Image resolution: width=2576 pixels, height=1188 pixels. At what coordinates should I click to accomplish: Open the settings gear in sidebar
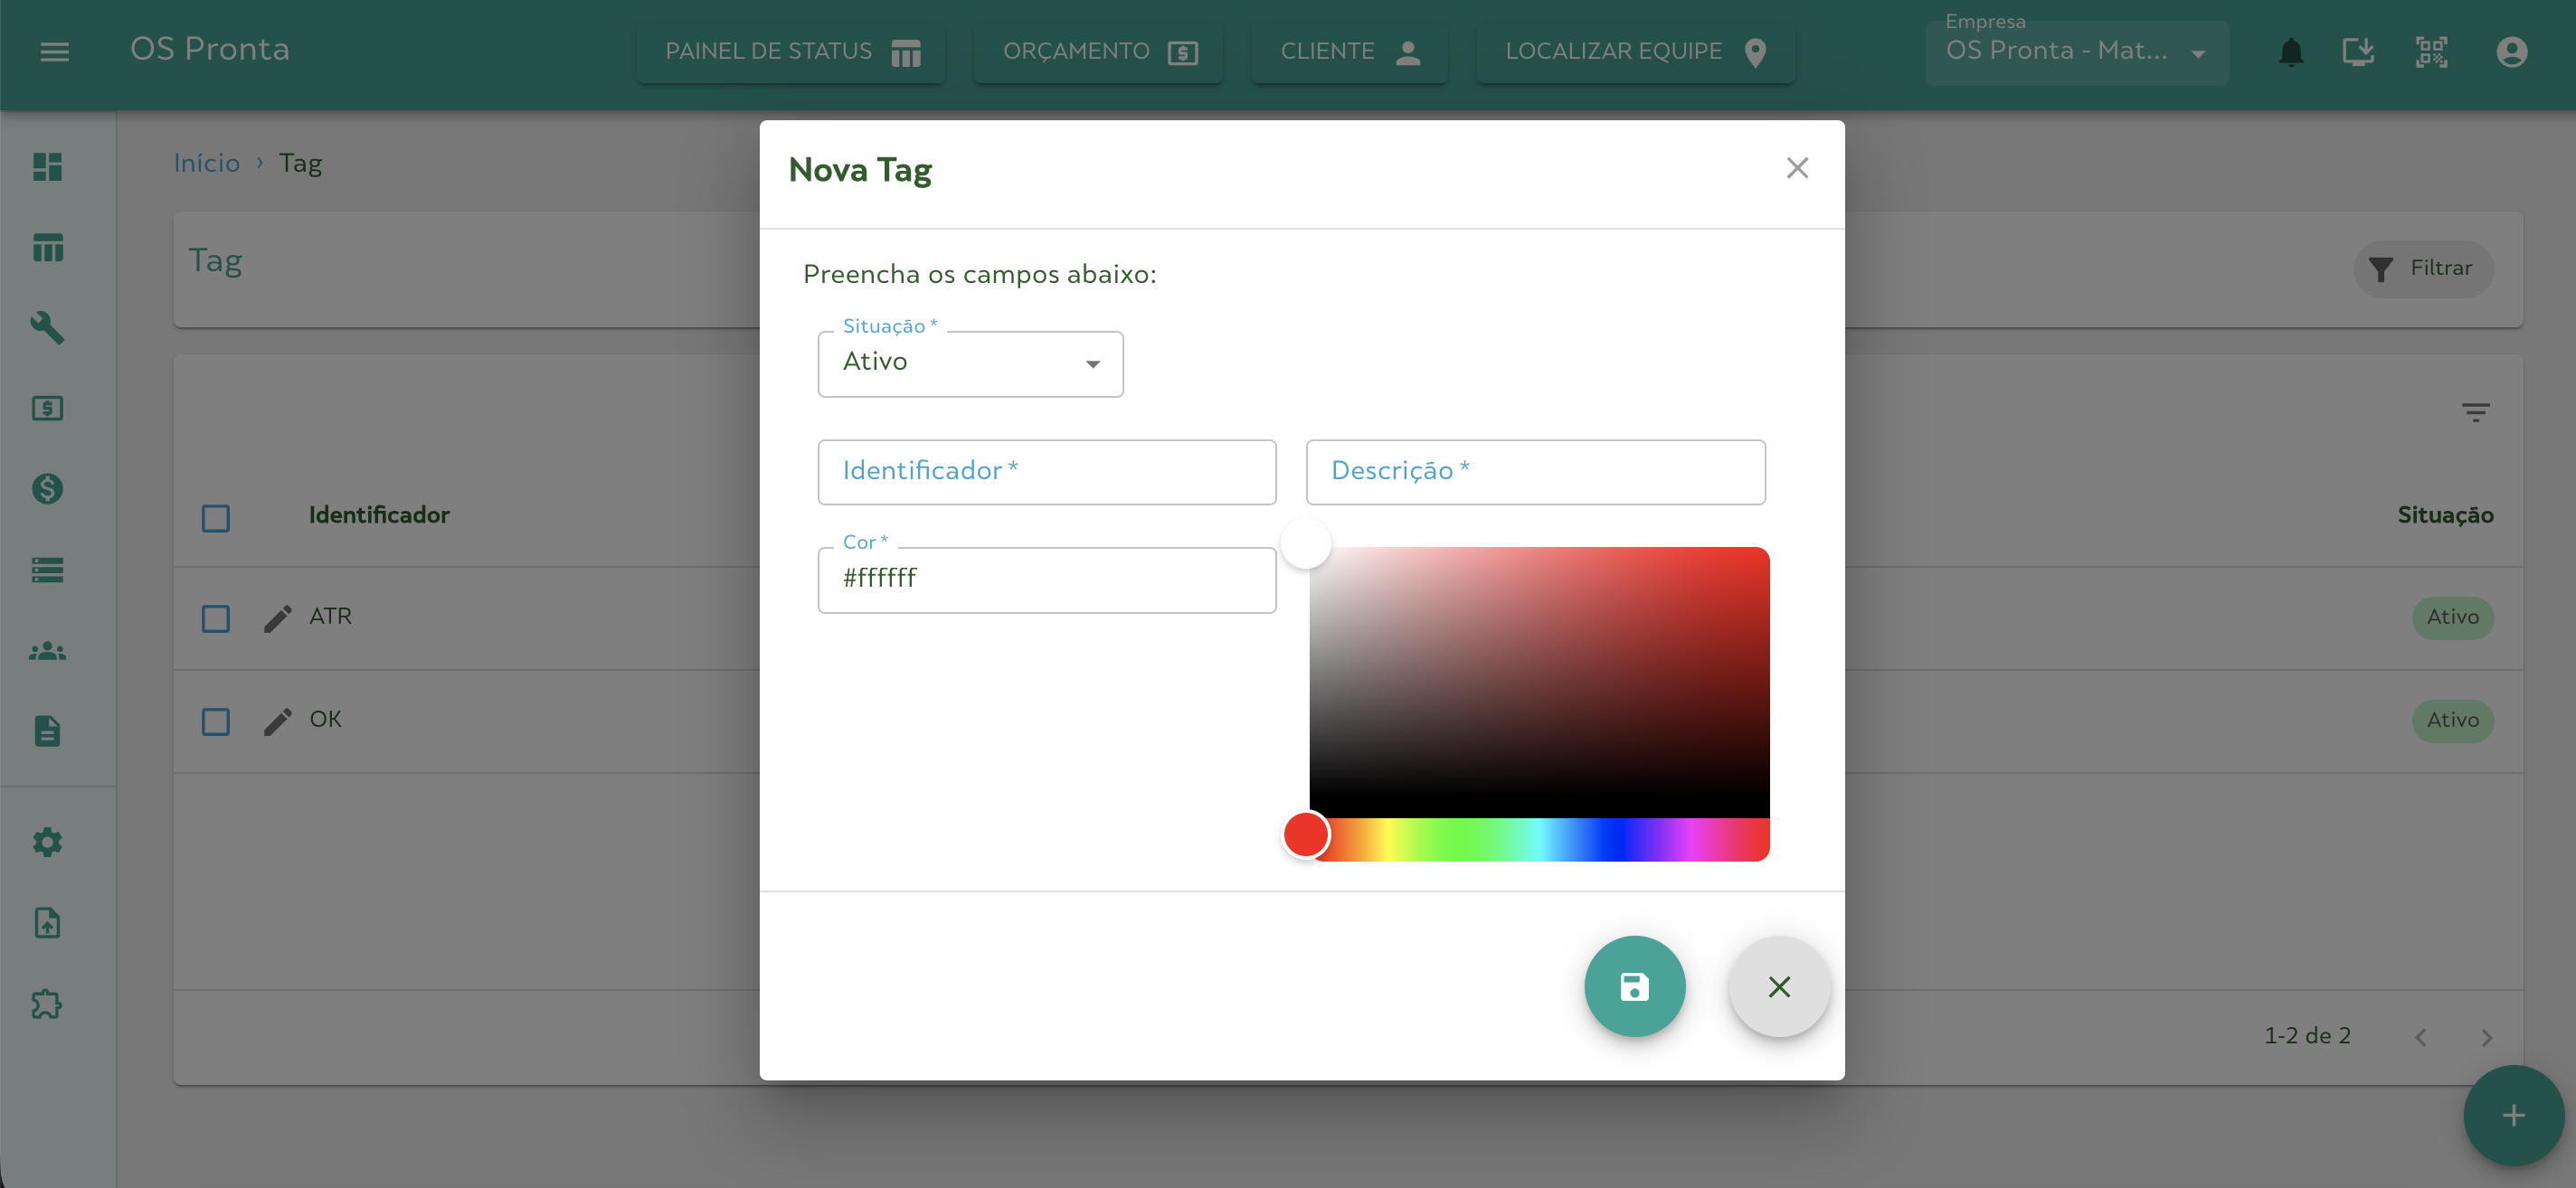point(47,843)
